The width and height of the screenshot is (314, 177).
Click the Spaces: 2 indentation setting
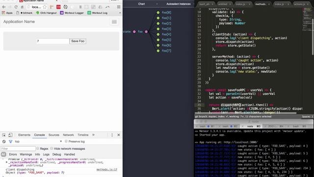[307, 117]
